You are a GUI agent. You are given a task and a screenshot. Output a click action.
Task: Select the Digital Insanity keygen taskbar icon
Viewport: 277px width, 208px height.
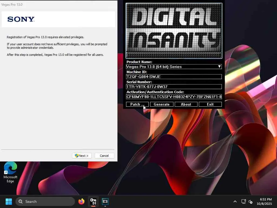coord(93,201)
